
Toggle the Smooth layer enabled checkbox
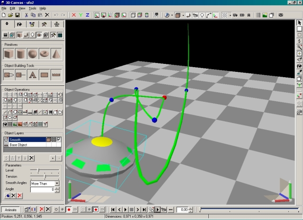click(x=59, y=140)
